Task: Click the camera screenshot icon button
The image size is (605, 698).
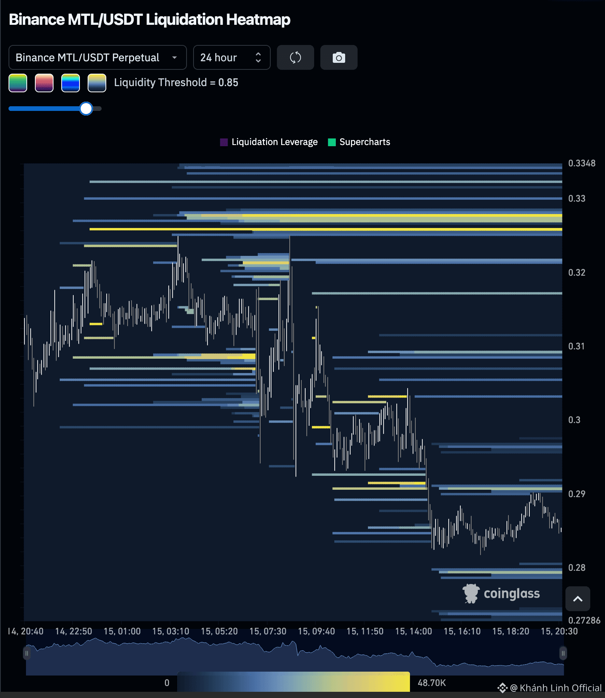Action: 339,57
